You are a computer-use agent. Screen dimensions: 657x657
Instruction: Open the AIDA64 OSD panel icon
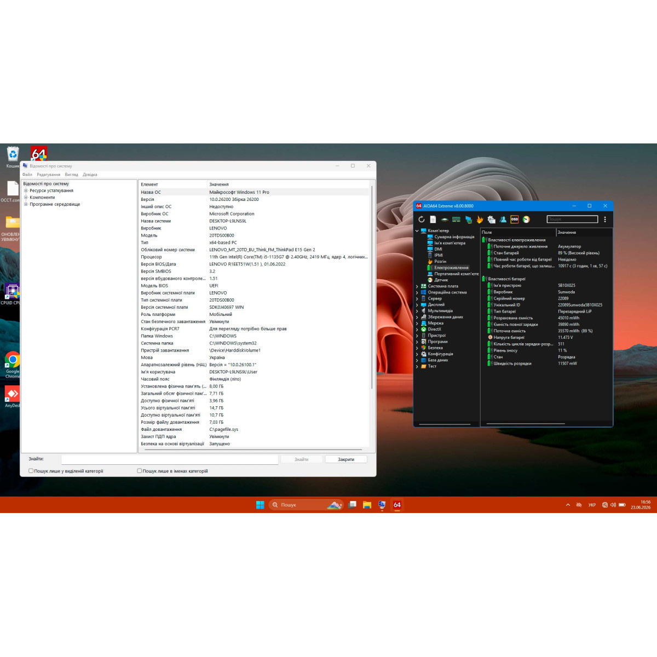[x=515, y=220]
